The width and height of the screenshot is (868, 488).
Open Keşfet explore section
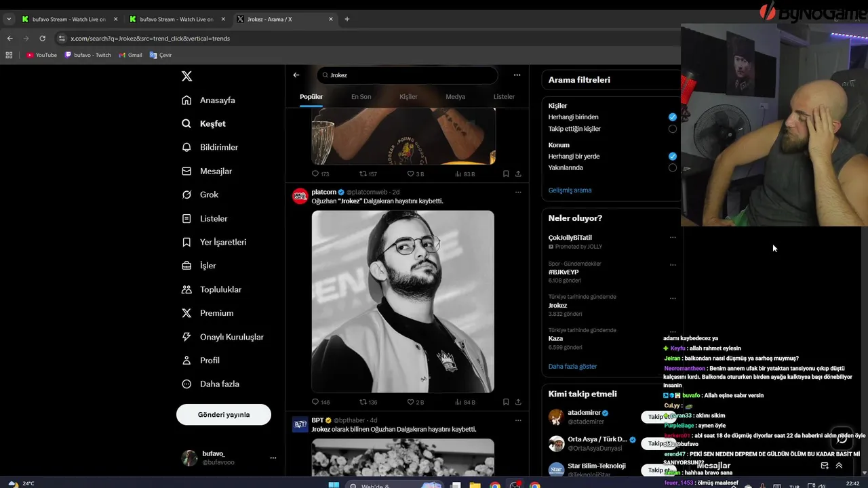coord(204,124)
